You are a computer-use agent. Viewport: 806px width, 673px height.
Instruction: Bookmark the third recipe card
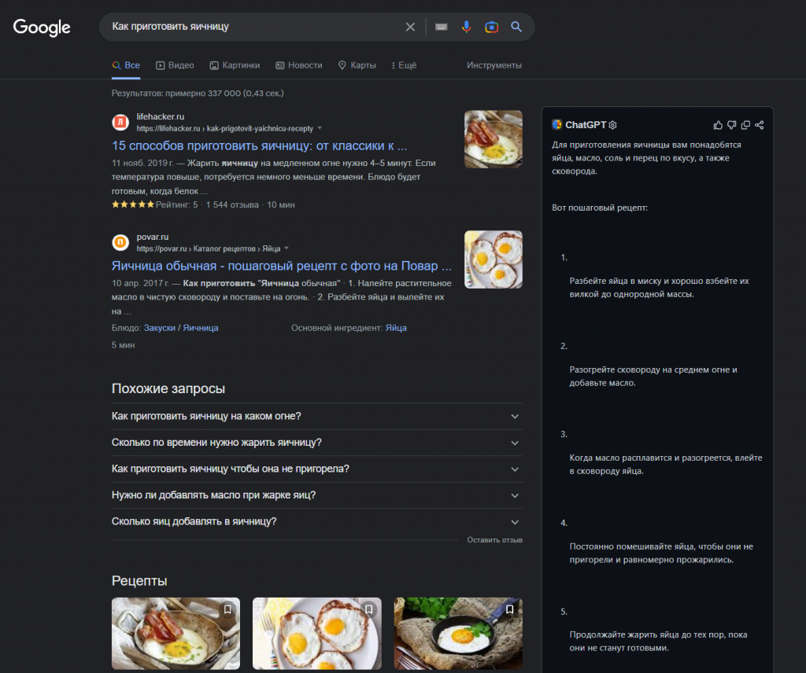[x=509, y=609]
